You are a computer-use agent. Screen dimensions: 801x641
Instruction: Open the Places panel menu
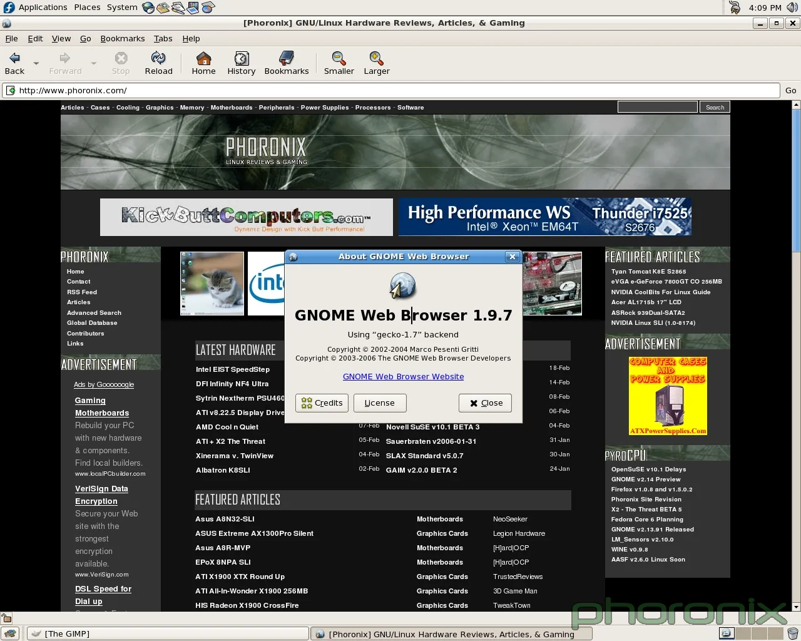pos(87,8)
